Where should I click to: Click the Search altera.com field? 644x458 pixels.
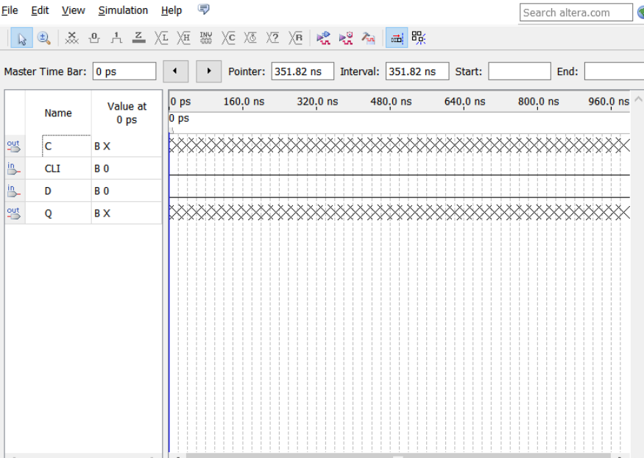click(x=576, y=13)
